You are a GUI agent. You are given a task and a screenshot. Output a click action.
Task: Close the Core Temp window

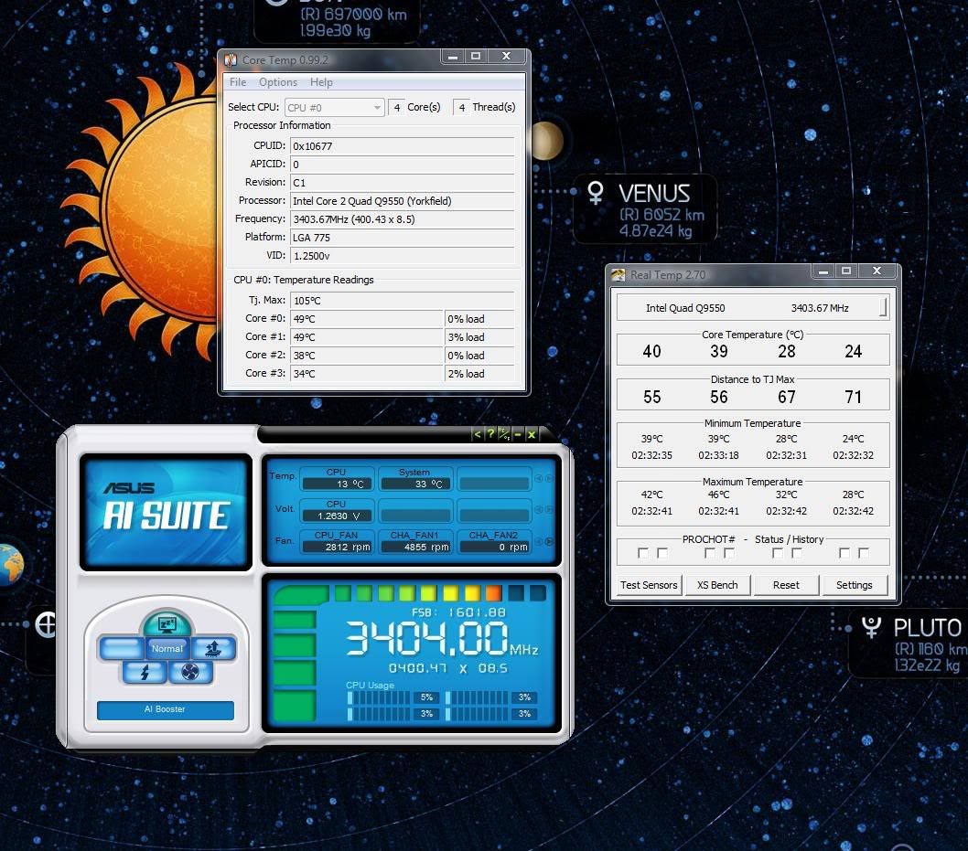coord(507,56)
